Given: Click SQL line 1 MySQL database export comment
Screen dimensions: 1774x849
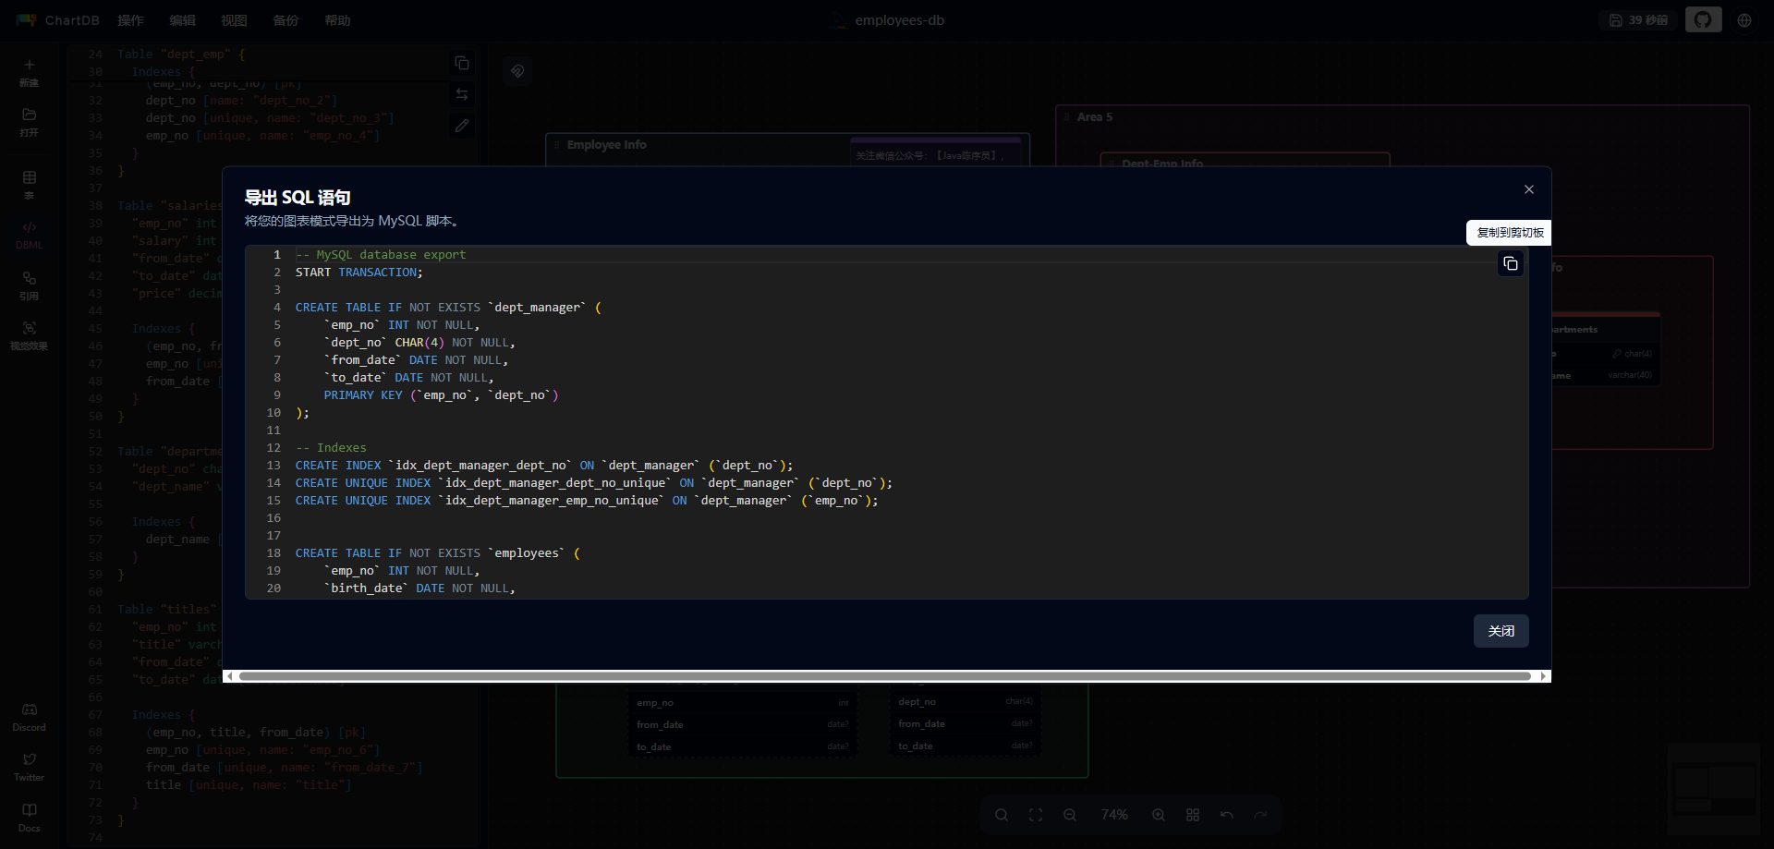Looking at the screenshot, I should tap(381, 255).
